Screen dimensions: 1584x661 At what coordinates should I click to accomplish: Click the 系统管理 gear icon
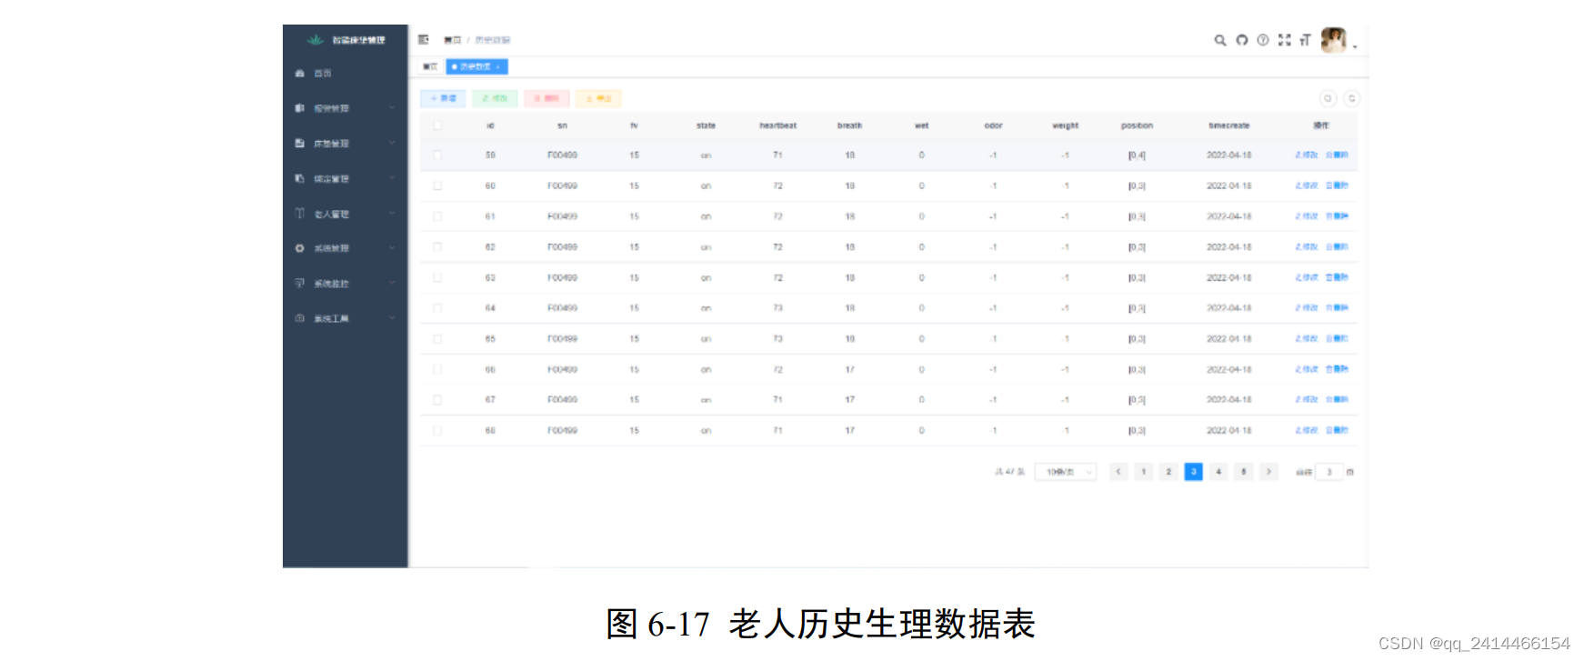pyautogui.click(x=299, y=248)
